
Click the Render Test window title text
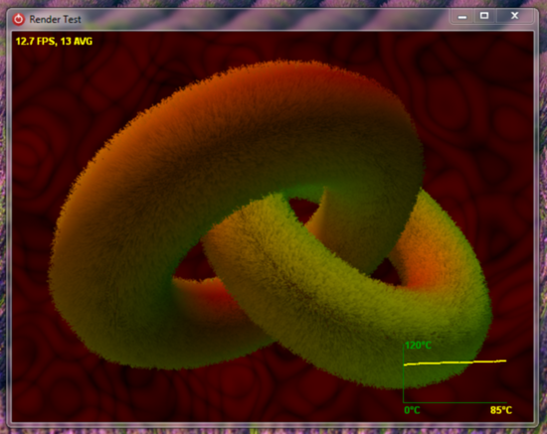point(55,20)
